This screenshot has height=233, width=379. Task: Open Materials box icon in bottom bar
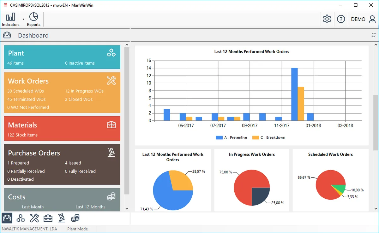coord(48,218)
